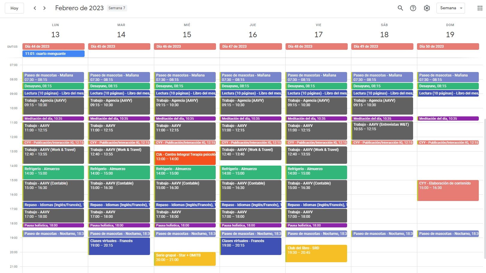Open Thursday's 'Trabajo - Agencia (AAVV)' event
The width and height of the screenshot is (486, 273).
tap(250, 106)
